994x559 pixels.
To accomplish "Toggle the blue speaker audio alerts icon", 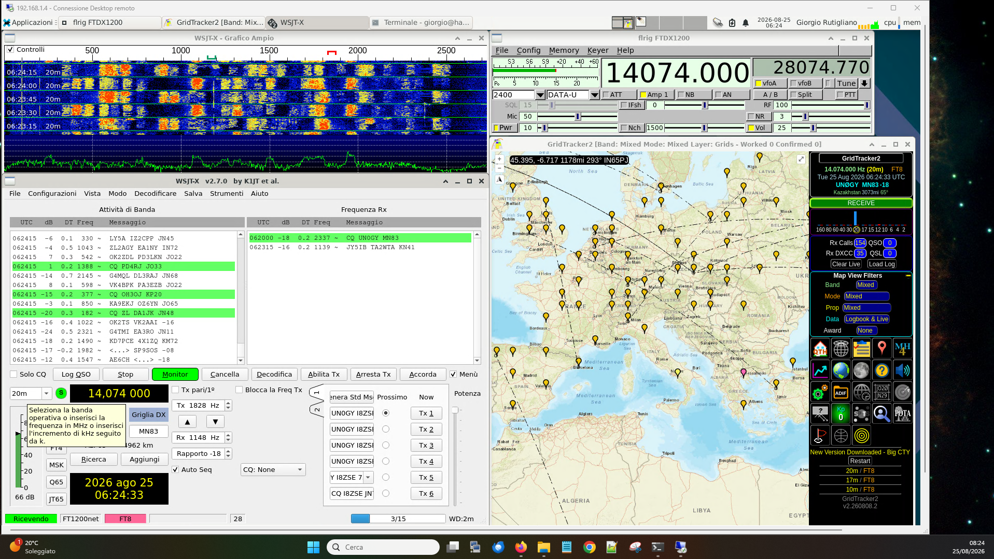I will point(902,370).
